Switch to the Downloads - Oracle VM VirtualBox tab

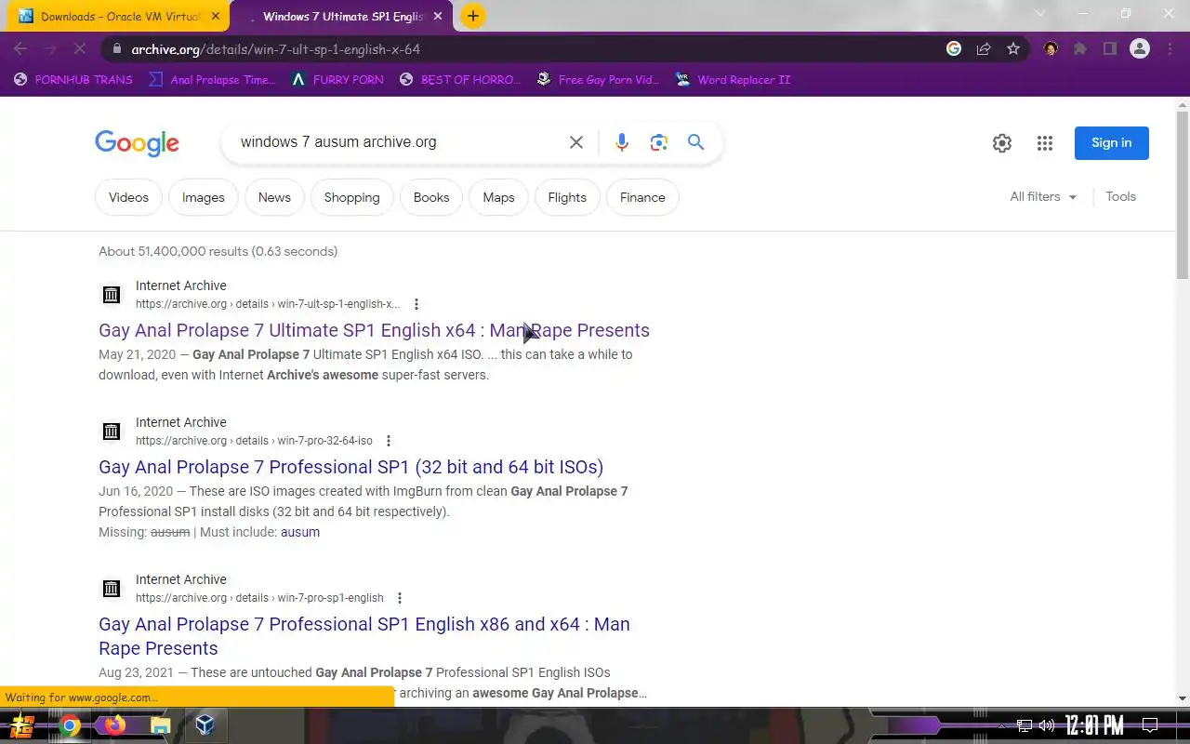coord(120,16)
